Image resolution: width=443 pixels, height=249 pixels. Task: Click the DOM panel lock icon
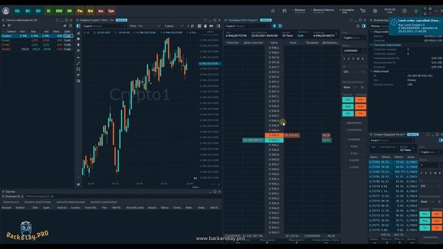358,26
